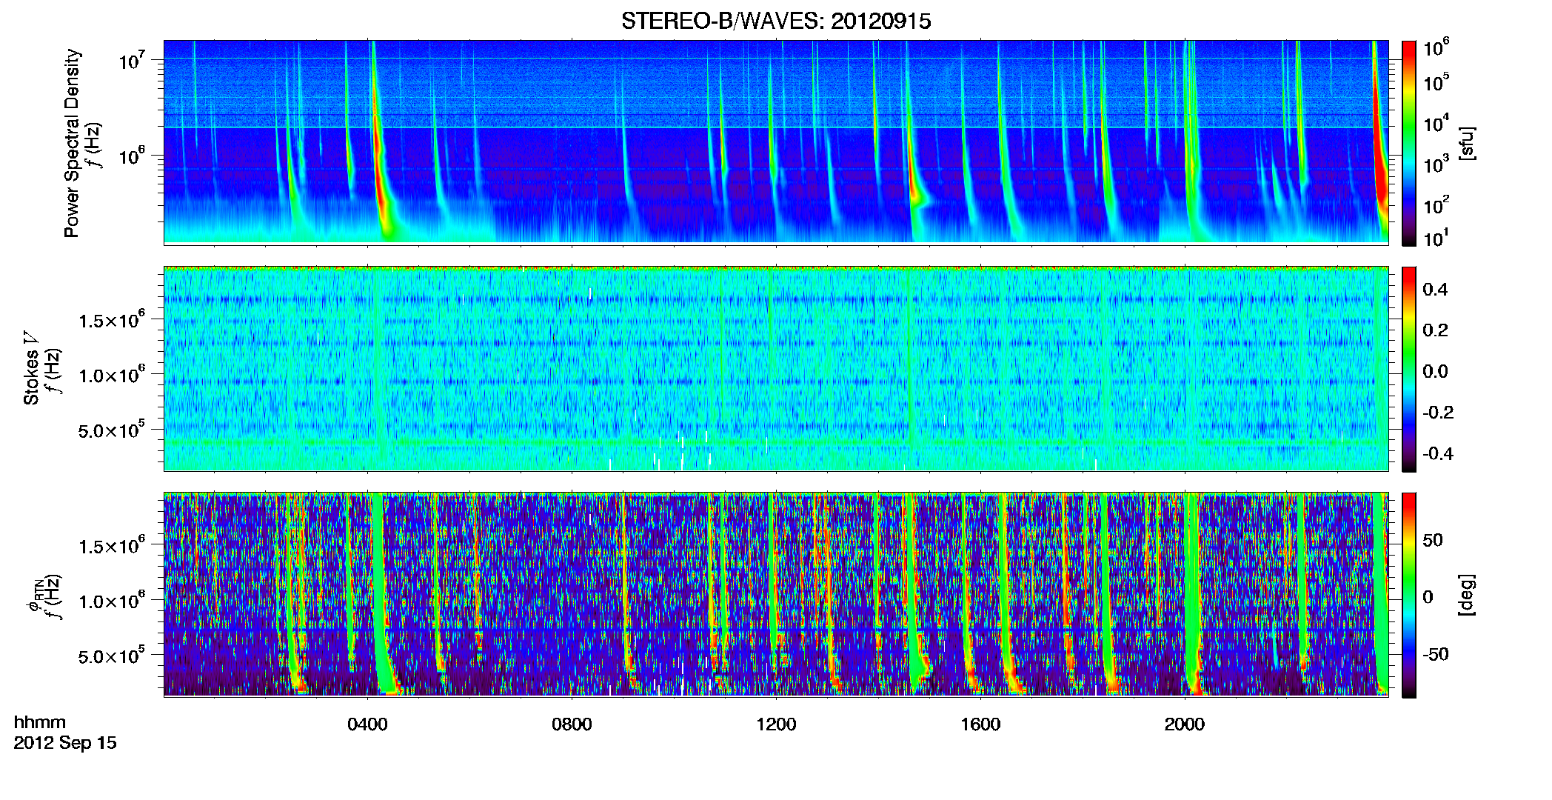Click the 0400 time tick label
This screenshot has height=800, width=1552.
367,724
